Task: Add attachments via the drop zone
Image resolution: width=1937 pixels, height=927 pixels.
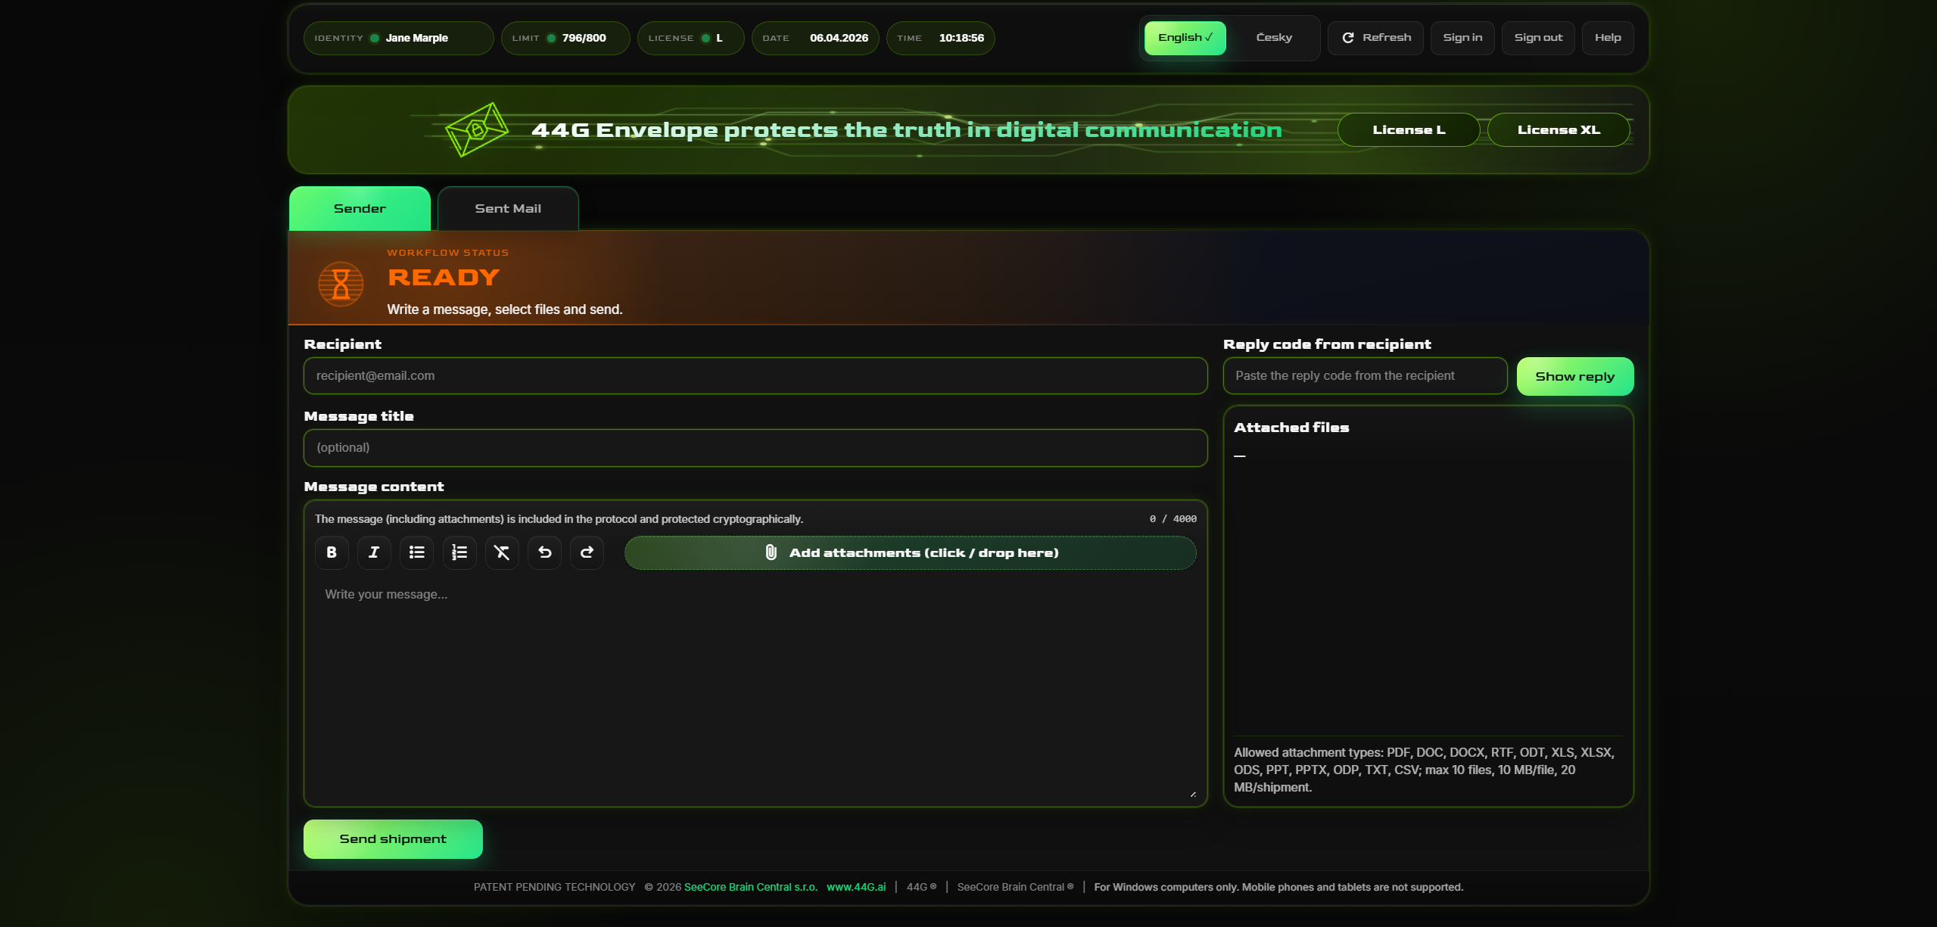Action: click(910, 553)
